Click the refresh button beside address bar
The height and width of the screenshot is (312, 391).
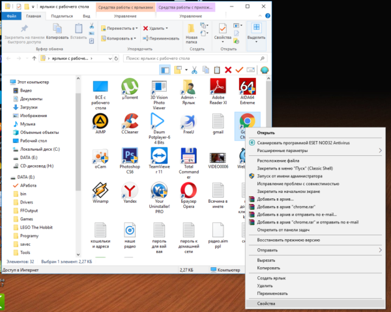[116, 58]
